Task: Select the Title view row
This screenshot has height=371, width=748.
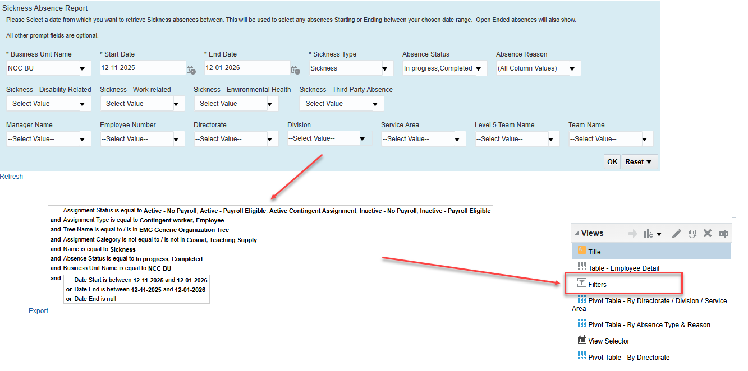Action: 651,251
